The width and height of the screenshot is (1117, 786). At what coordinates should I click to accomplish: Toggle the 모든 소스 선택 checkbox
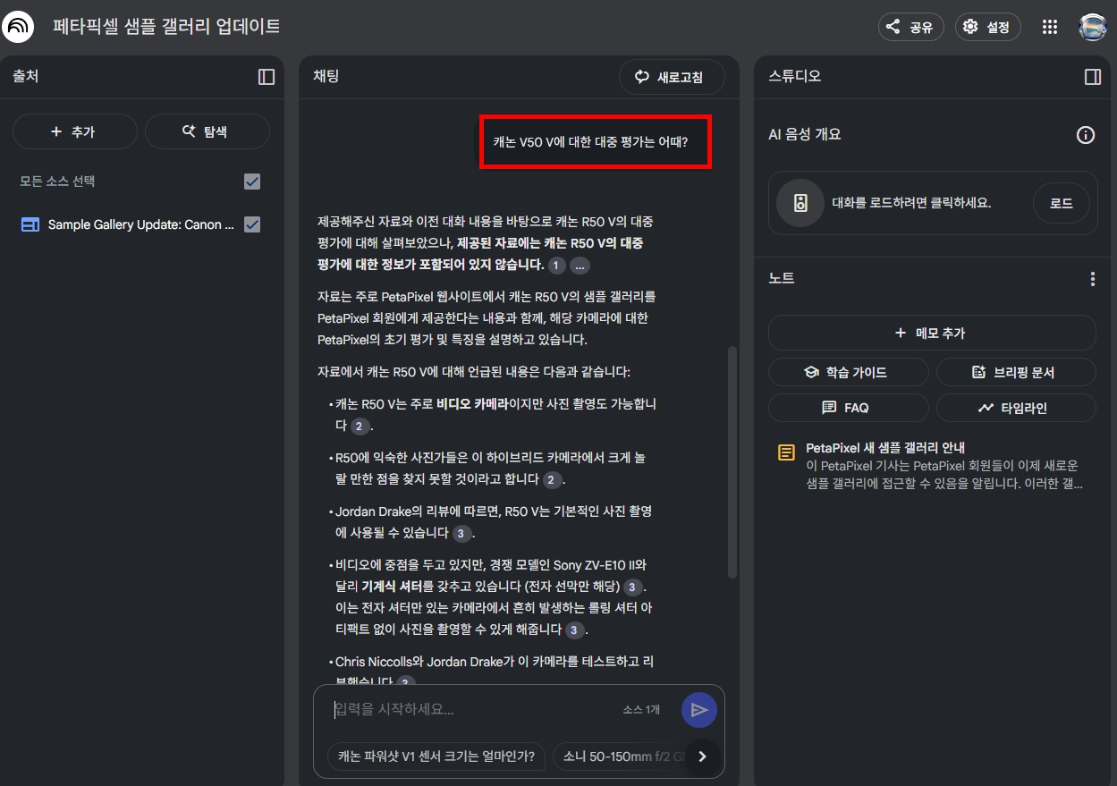pyautogui.click(x=252, y=182)
